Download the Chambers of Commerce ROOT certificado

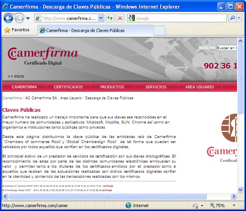(x=108, y=186)
